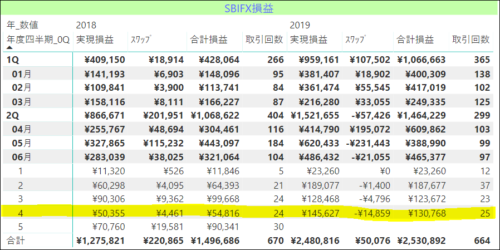Click the 1Q 2019 trade count 365
The image size is (500, 250).
(482, 60)
